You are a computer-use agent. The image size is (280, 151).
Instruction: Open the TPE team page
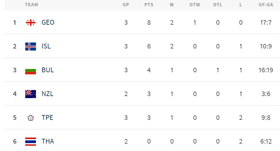coord(47,118)
